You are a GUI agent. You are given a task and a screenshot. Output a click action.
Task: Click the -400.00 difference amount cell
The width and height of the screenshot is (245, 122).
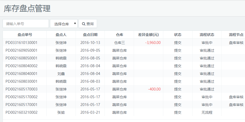[154, 89]
